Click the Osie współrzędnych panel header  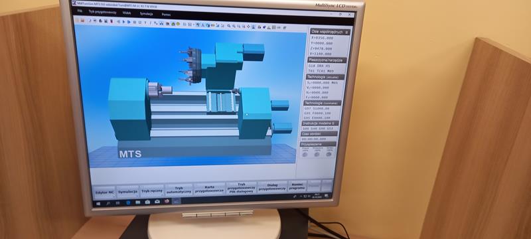[329, 31]
